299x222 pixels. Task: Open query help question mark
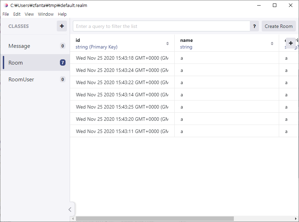point(254,26)
